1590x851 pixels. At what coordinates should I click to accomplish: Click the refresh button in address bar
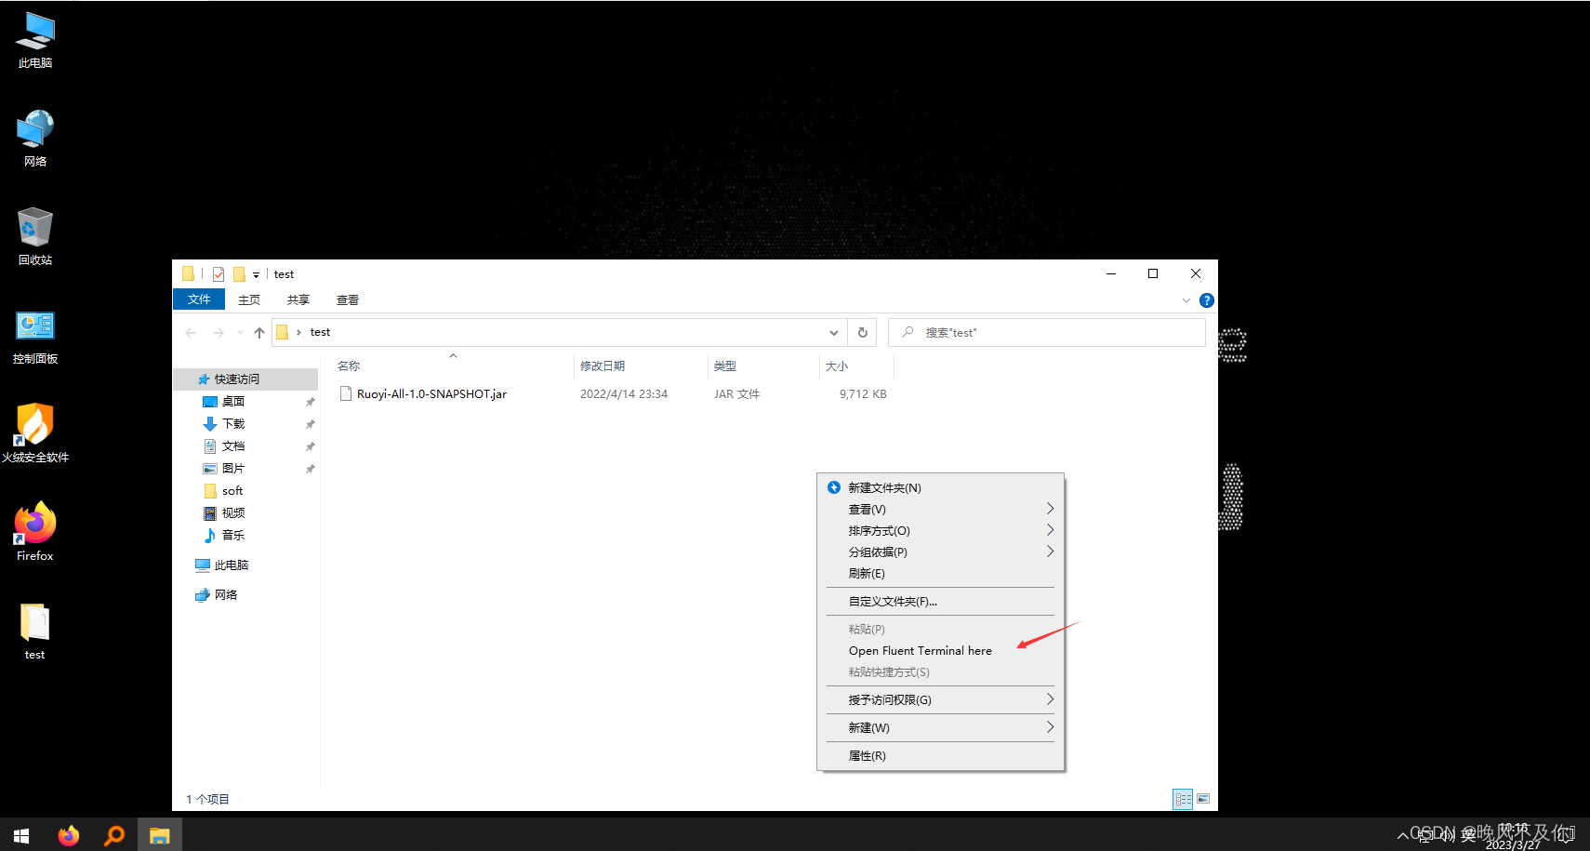861,332
